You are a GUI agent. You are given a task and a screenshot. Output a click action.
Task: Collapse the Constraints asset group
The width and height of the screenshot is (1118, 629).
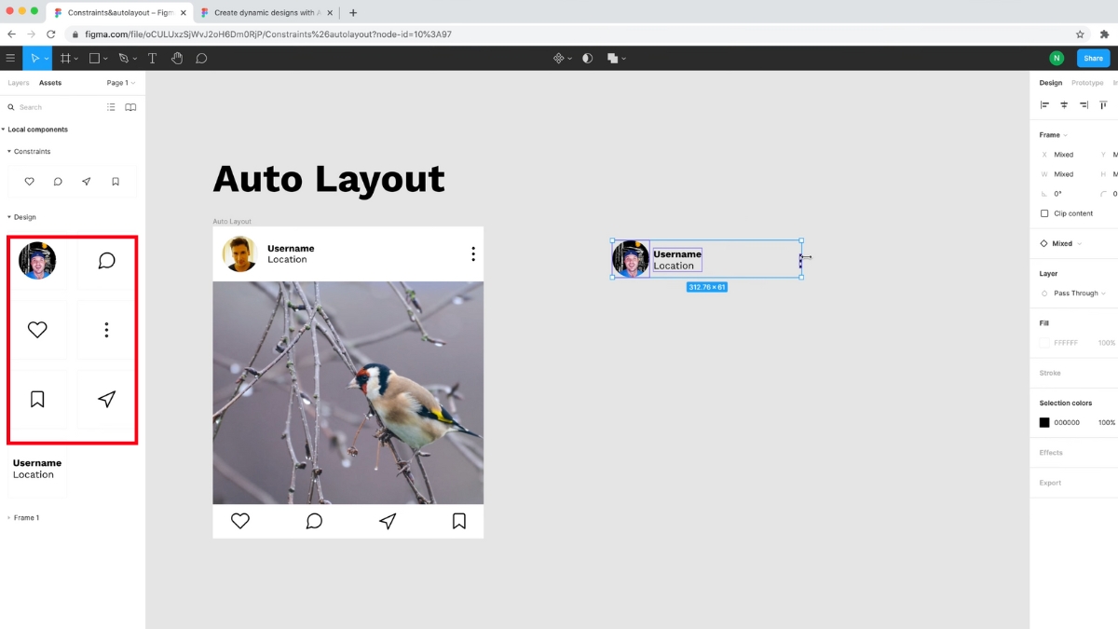coord(9,151)
